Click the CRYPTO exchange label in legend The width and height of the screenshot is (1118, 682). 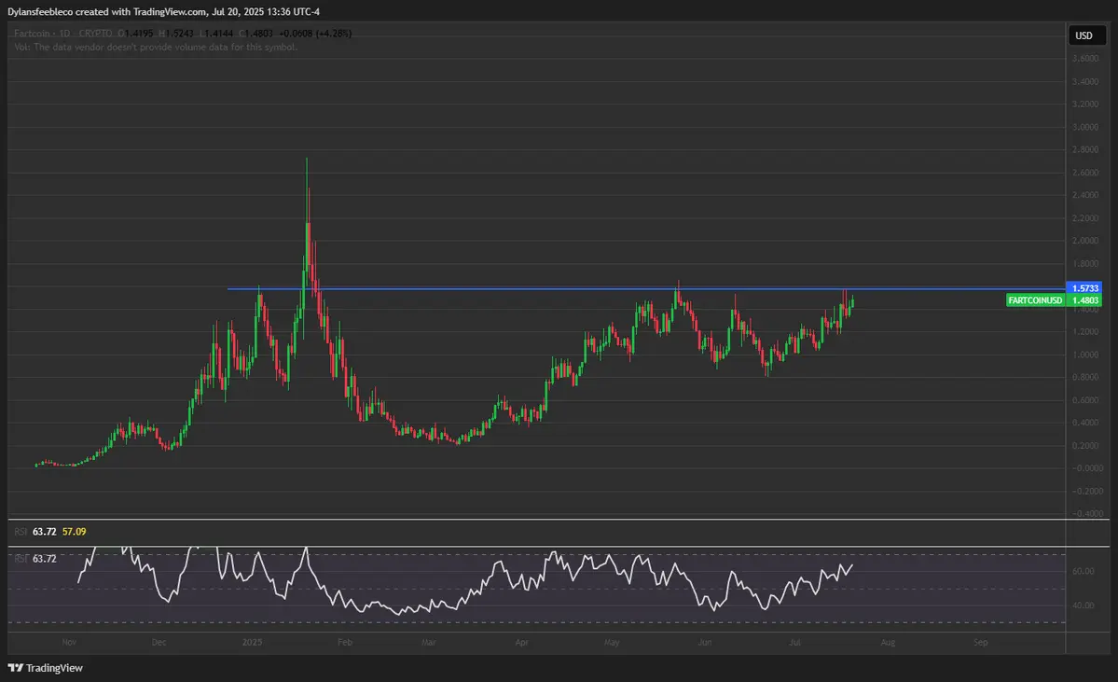(x=95, y=34)
